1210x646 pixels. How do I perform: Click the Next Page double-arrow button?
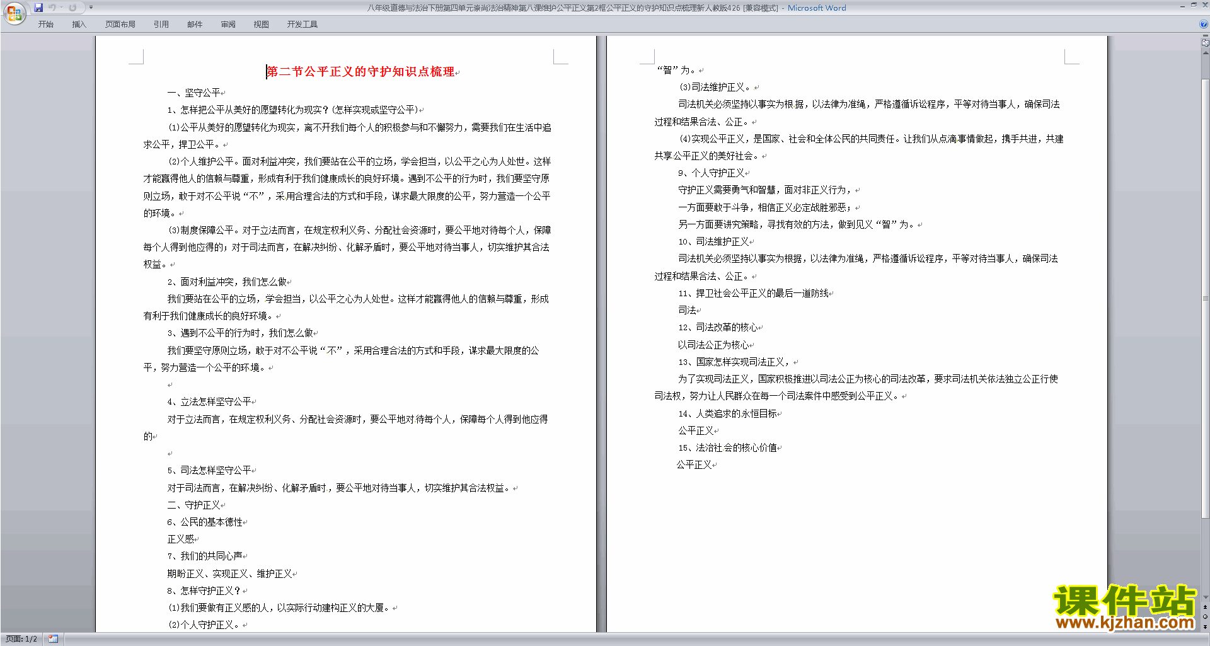pyautogui.click(x=1206, y=626)
